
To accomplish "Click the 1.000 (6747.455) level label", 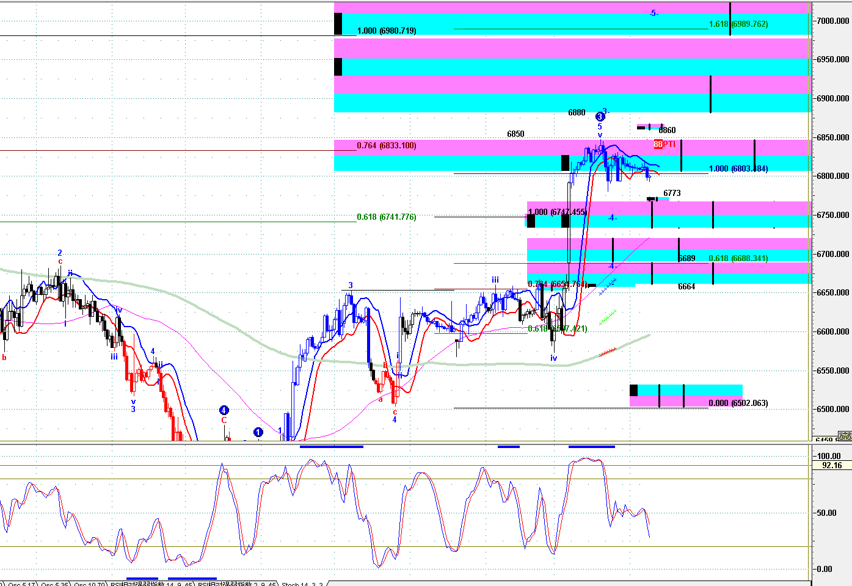I will [x=557, y=212].
